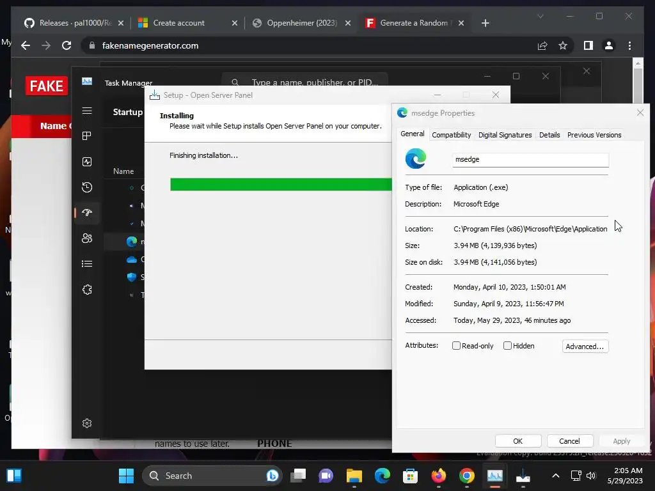Click the Location path text in Properties
This screenshot has width=655, height=491.
(x=530, y=229)
